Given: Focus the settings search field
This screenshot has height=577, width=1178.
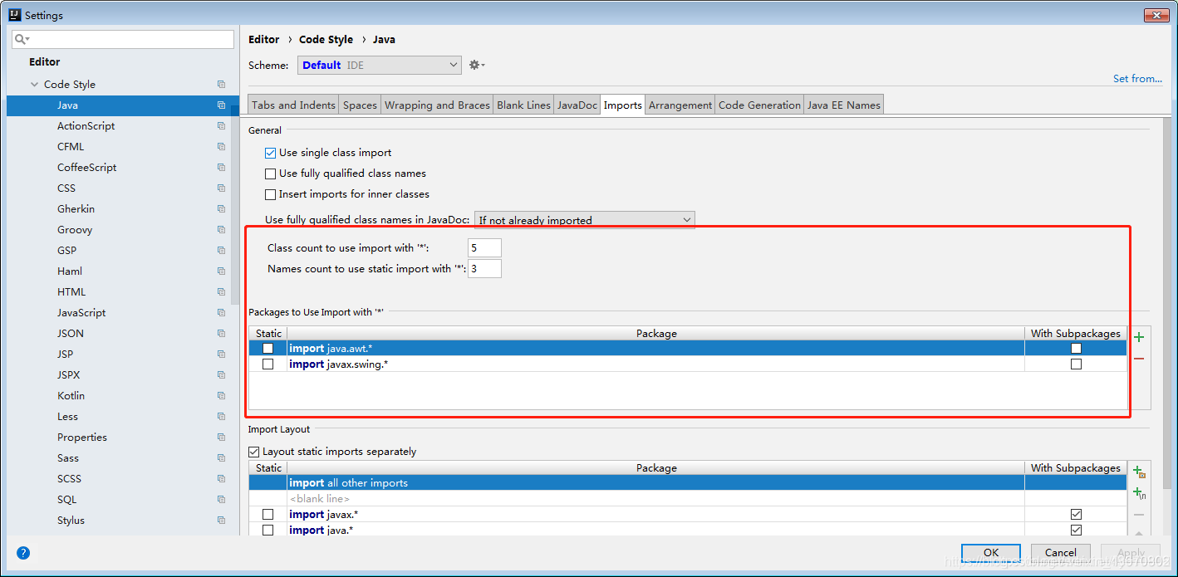Looking at the screenshot, I should coord(123,39).
